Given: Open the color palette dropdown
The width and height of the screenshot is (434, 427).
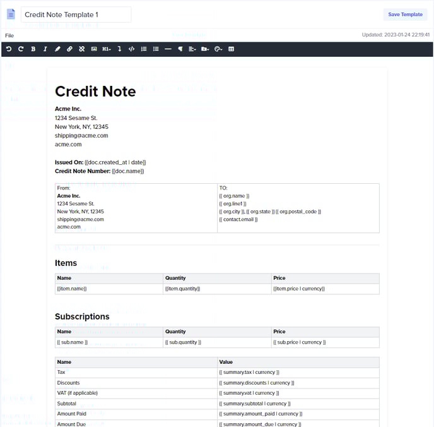Looking at the screenshot, I should [x=218, y=49].
